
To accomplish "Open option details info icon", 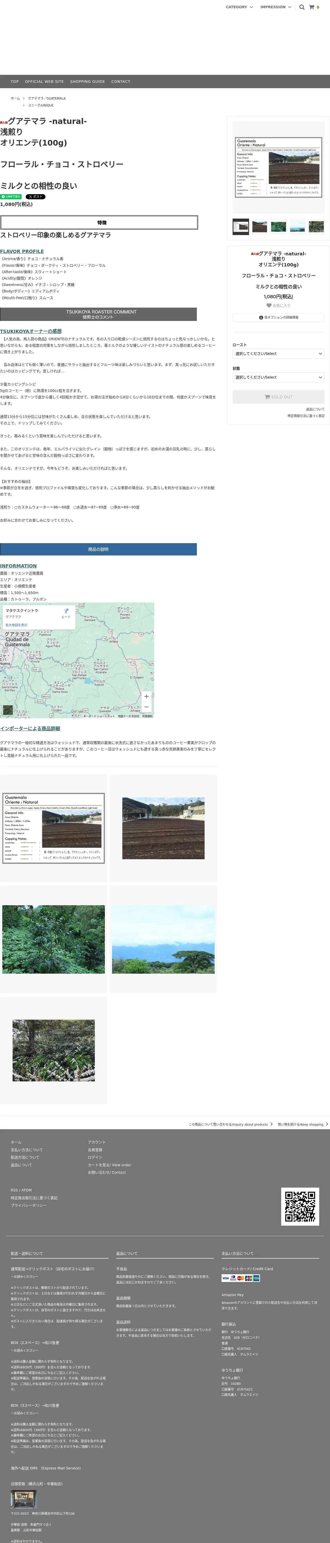I will [261, 317].
